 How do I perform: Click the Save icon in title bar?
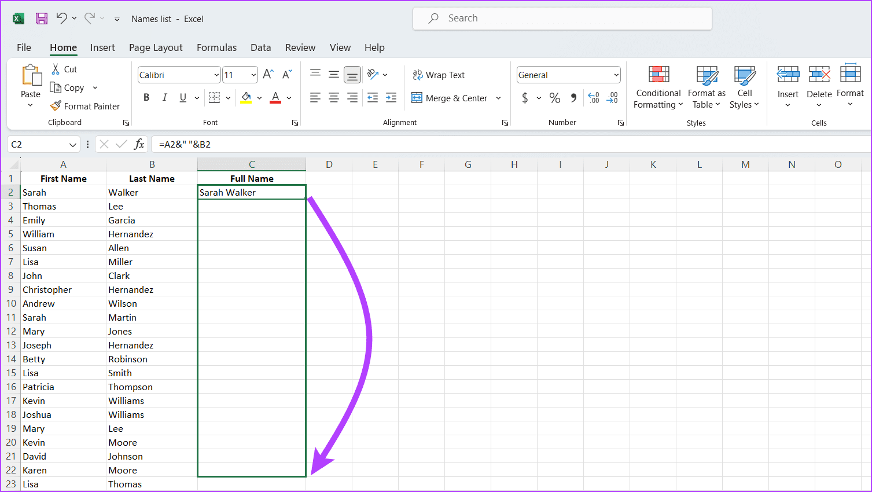[42, 19]
